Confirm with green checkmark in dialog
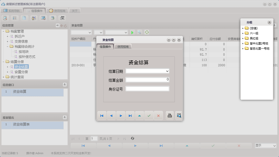 click(x=149, y=116)
